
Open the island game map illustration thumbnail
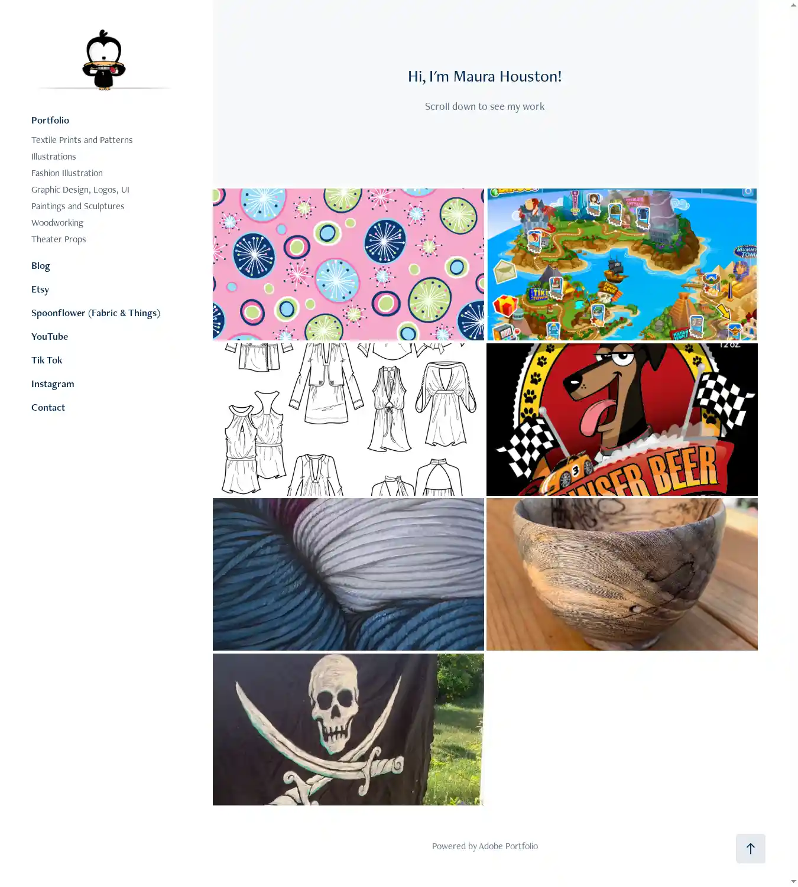(622, 265)
